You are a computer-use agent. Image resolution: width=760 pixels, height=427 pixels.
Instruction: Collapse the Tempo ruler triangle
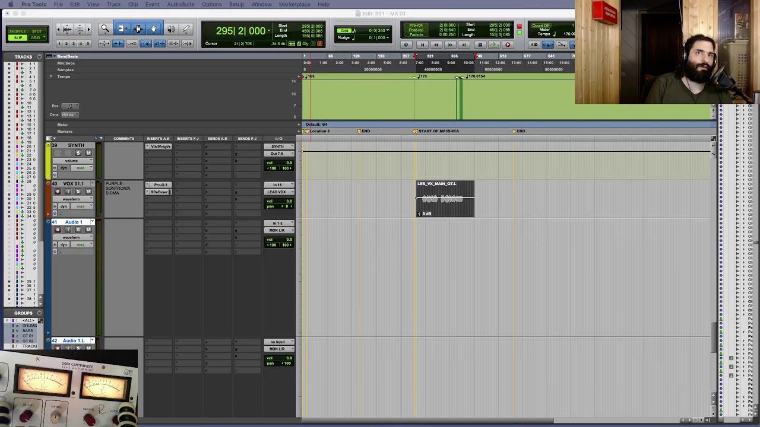point(50,77)
